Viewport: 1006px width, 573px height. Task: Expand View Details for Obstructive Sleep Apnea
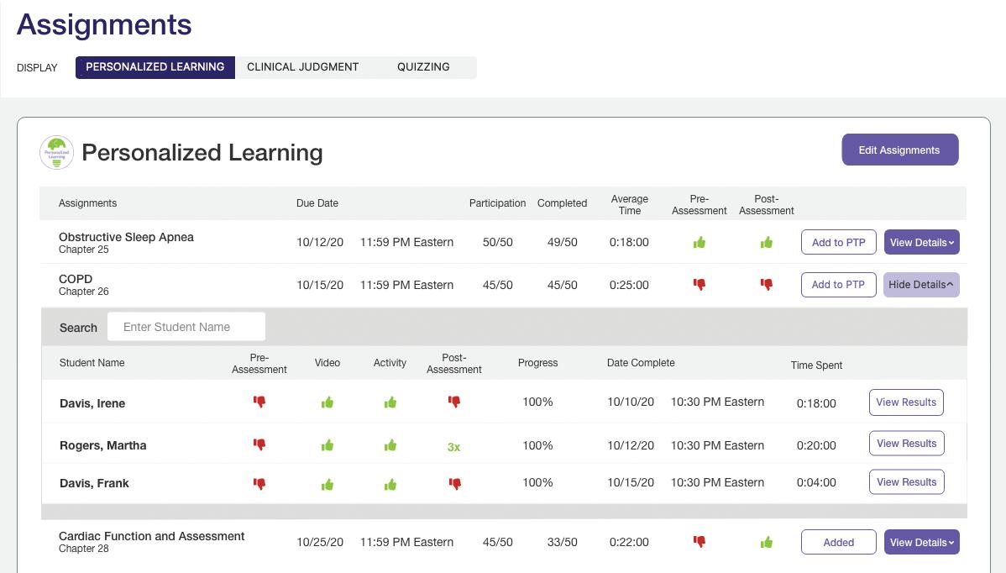921,243
